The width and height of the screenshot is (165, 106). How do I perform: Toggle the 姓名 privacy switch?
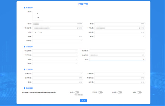coord(77,92)
